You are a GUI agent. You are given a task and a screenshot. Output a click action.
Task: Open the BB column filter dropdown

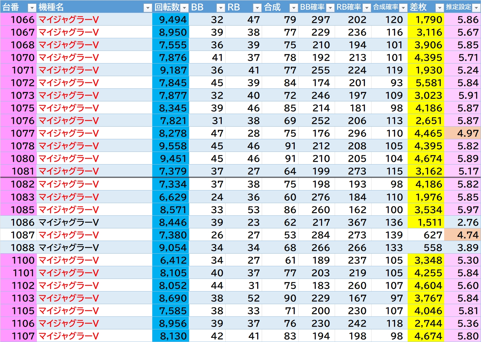(221, 7)
